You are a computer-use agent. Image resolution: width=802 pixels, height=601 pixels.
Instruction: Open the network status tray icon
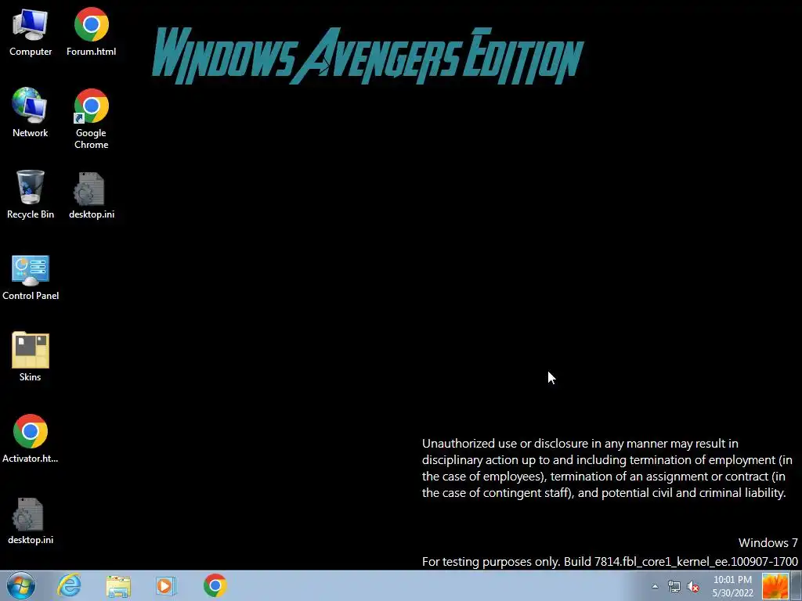tap(674, 586)
